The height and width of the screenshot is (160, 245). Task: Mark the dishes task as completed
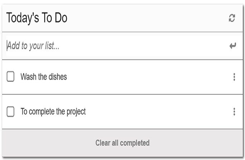click(x=11, y=77)
